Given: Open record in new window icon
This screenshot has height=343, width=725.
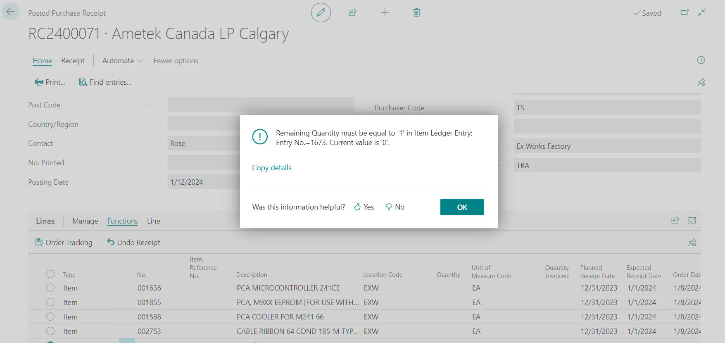Looking at the screenshot, I should click(685, 12).
